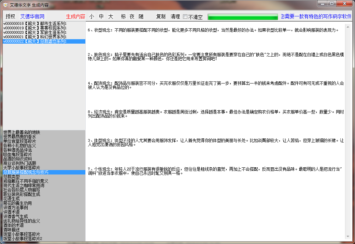The width and height of the screenshot is (355, 244).
Task: Select the 评酒香气生成 item
Action: coord(44,216)
